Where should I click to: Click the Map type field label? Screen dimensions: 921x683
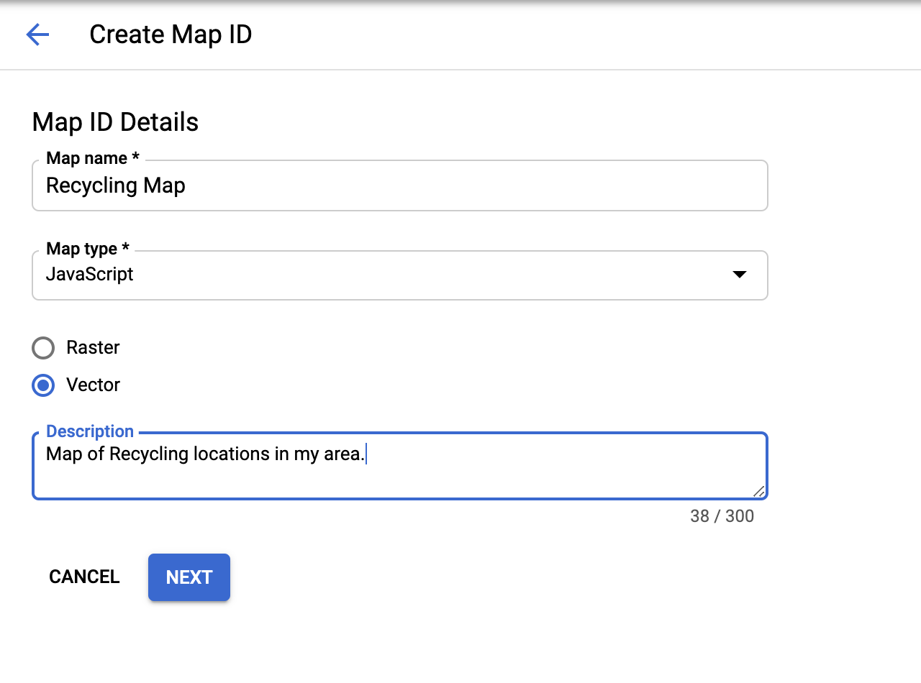87,249
